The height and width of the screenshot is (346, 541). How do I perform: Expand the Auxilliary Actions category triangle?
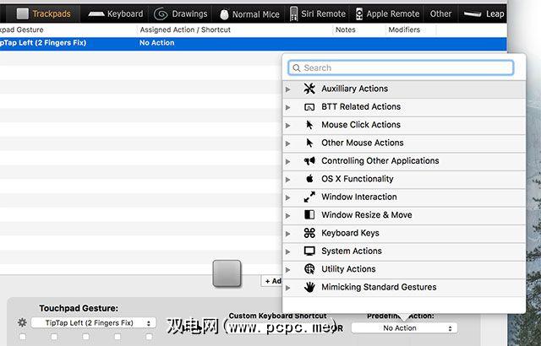287,89
